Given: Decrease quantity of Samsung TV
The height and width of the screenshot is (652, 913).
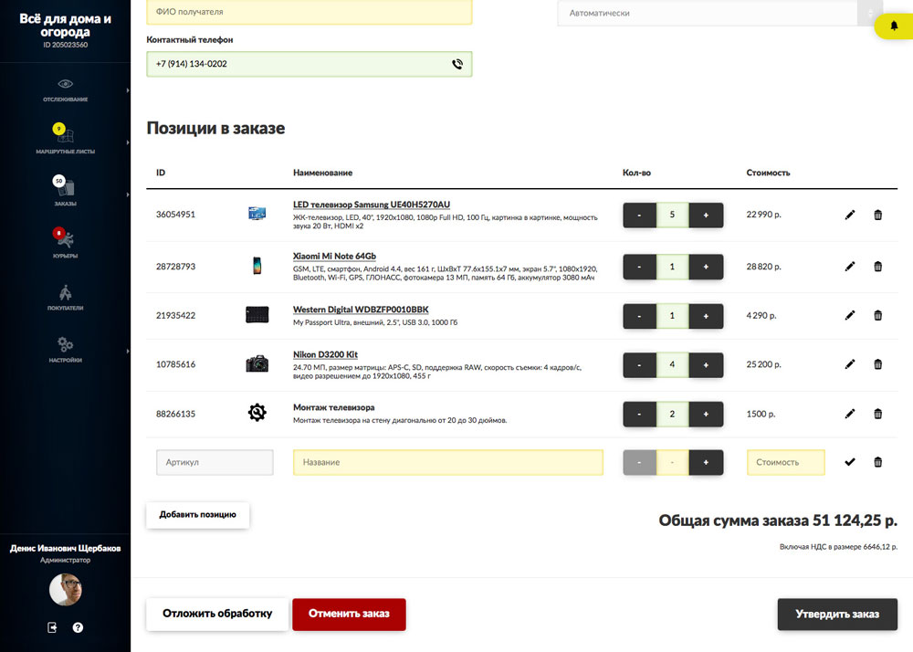Looking at the screenshot, I should [x=639, y=215].
